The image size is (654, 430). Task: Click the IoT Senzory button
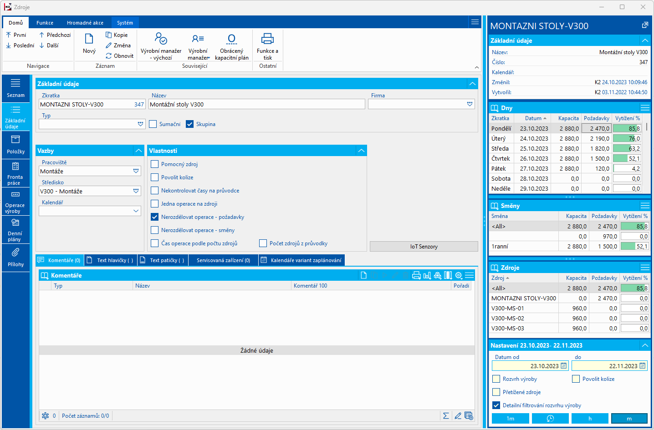pos(424,247)
